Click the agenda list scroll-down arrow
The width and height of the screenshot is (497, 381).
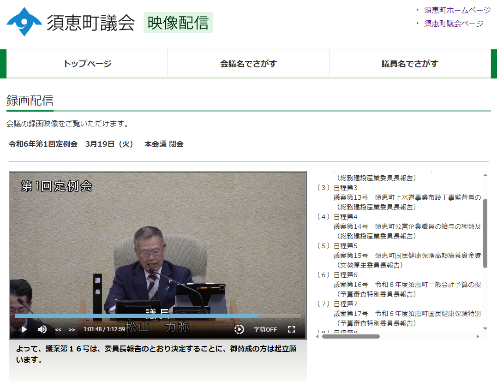tap(485, 329)
